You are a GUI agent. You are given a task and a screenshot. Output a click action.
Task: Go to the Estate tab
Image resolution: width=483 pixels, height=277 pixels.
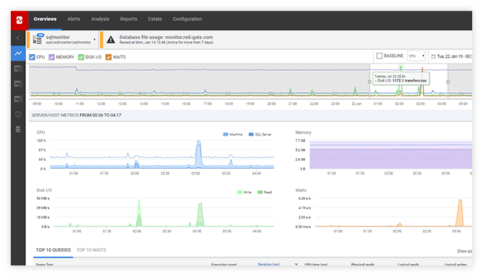[155, 19]
